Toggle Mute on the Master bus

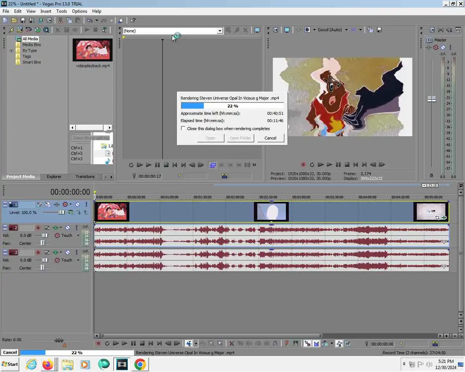pyautogui.click(x=443, y=47)
